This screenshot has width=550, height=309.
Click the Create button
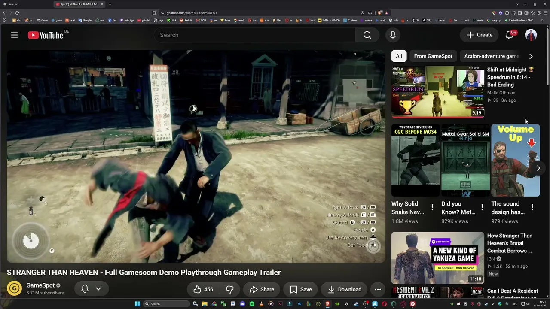click(x=480, y=35)
